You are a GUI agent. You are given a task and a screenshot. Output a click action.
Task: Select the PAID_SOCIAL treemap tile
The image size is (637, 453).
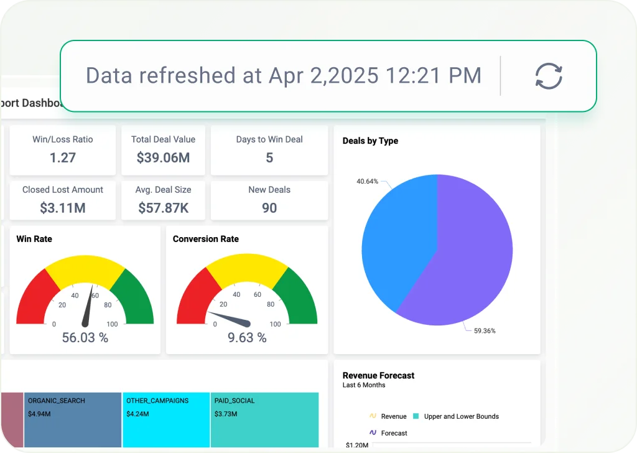[x=265, y=420]
